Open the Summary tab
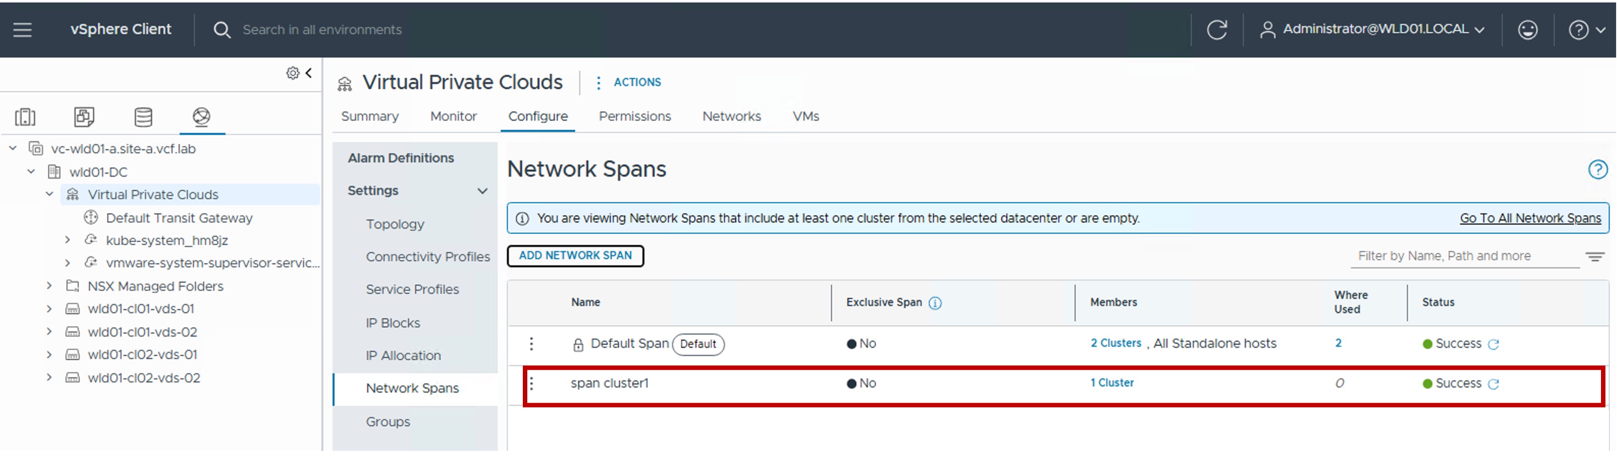The image size is (1617, 456). [370, 116]
